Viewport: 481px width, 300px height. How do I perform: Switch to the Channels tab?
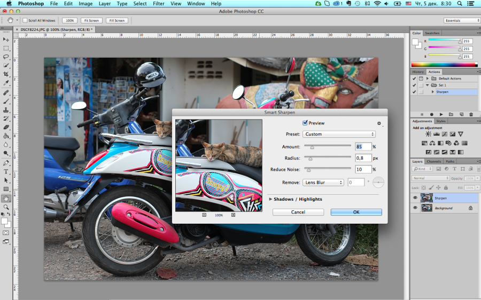pyautogui.click(x=433, y=161)
